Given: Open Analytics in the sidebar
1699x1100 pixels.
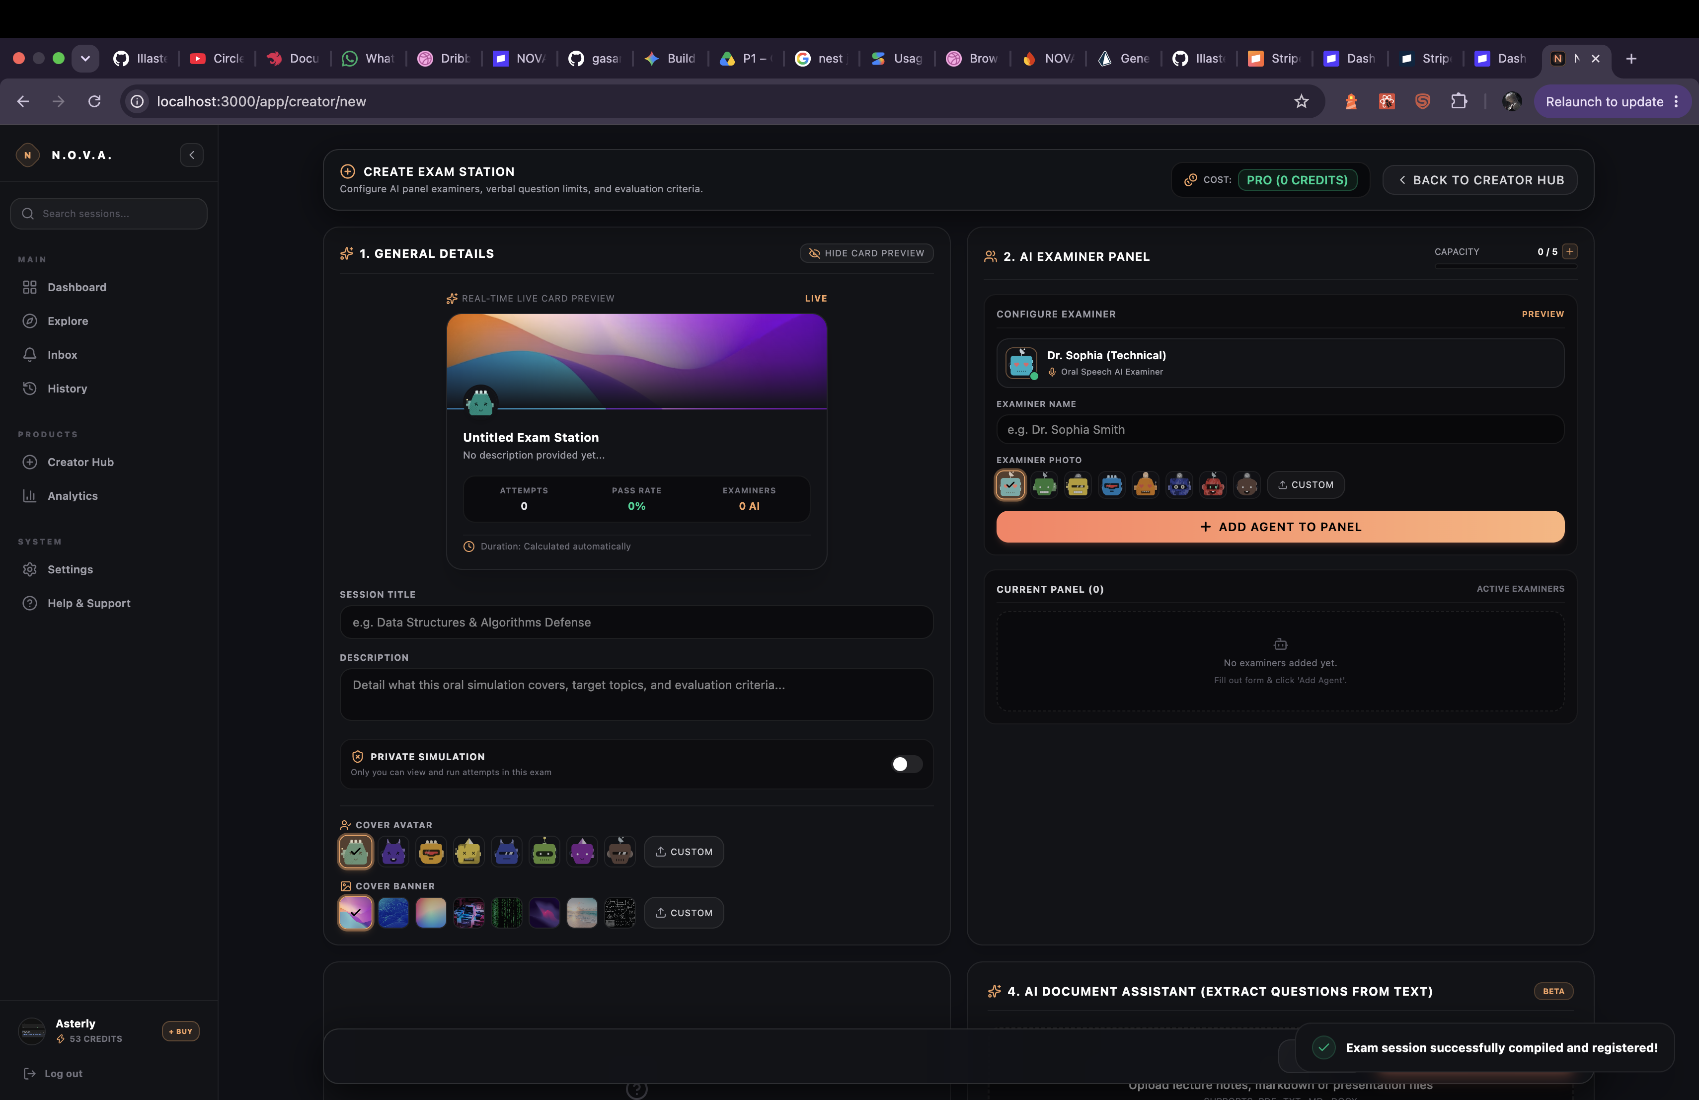Looking at the screenshot, I should tap(109, 496).
